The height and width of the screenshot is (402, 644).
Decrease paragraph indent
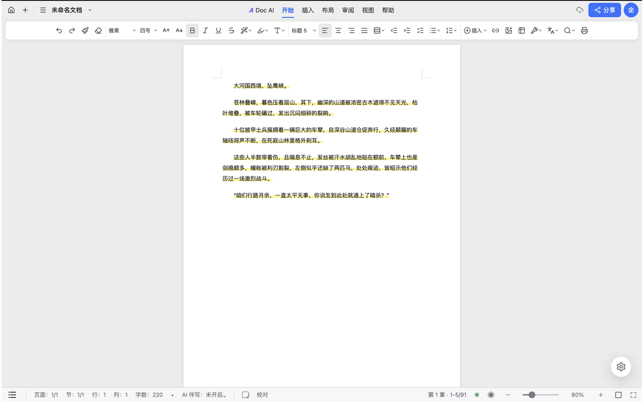(x=394, y=31)
